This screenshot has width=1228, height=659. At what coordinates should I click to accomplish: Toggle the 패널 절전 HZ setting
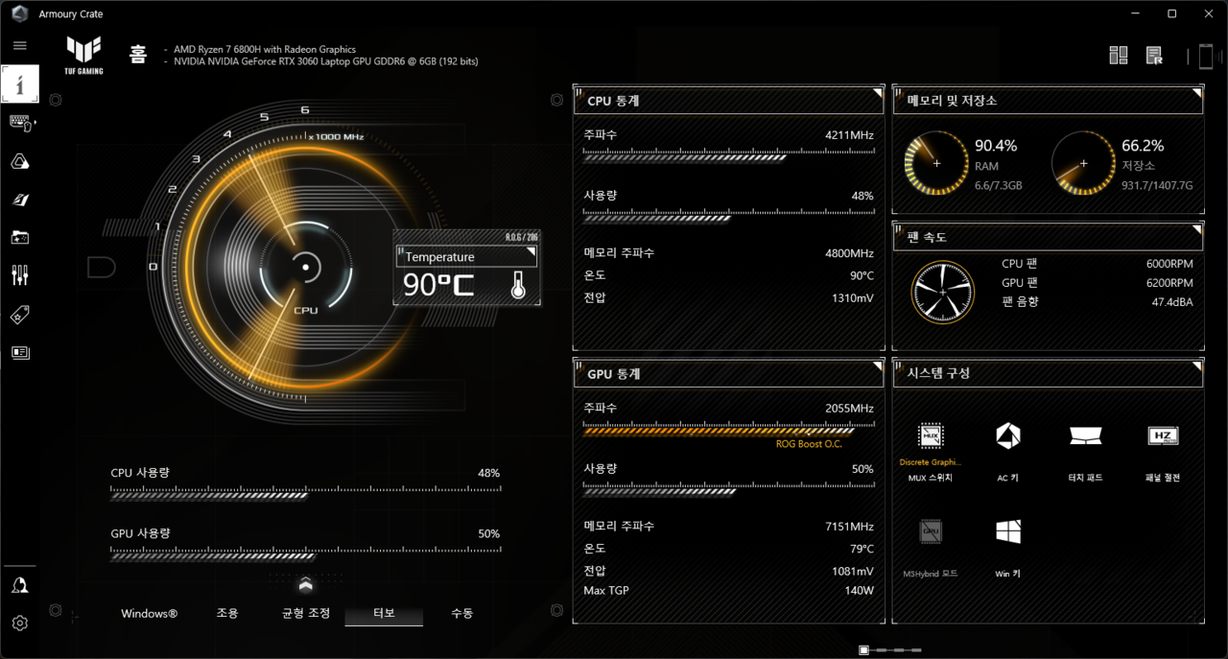[x=1163, y=436]
